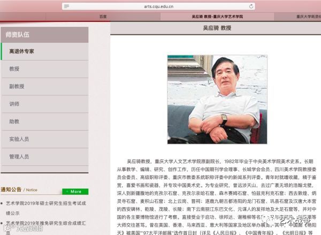This screenshot has height=235, width=321.
Task: Click the arts.cqu.edu.cn address field
Action: 159,6
